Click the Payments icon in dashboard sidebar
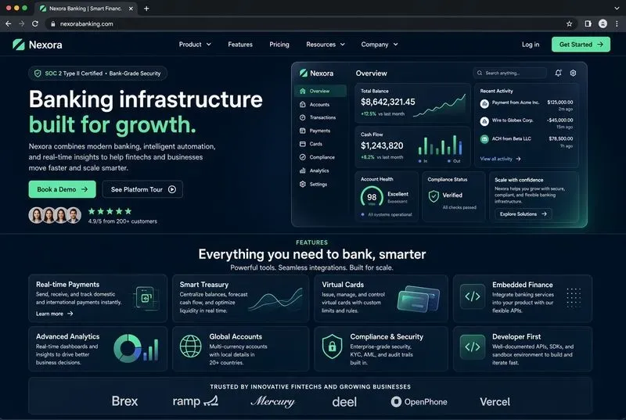626x420 pixels. pyautogui.click(x=303, y=131)
